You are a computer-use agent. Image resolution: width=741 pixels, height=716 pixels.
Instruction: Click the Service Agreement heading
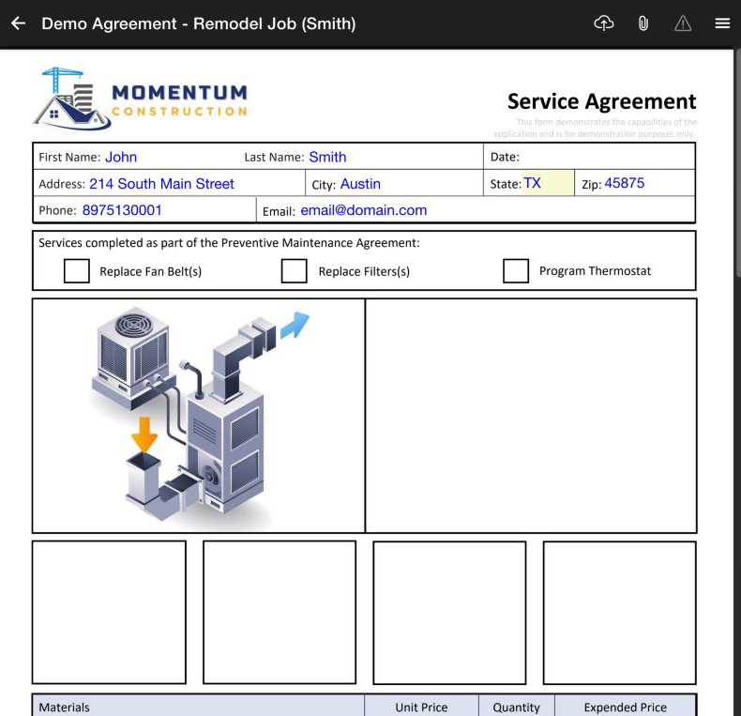[601, 101]
